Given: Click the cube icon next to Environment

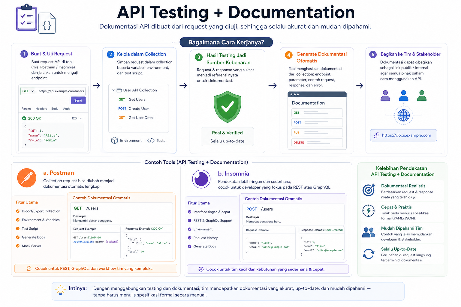Looking at the screenshot, I should point(114,141).
